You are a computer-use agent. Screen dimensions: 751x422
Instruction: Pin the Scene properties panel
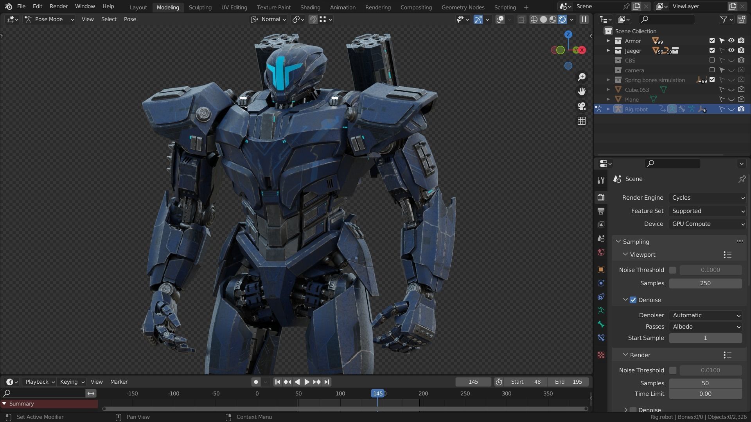coord(742,179)
